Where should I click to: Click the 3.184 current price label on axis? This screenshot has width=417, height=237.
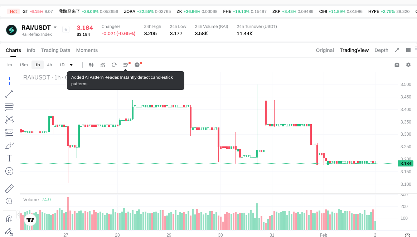click(406, 164)
